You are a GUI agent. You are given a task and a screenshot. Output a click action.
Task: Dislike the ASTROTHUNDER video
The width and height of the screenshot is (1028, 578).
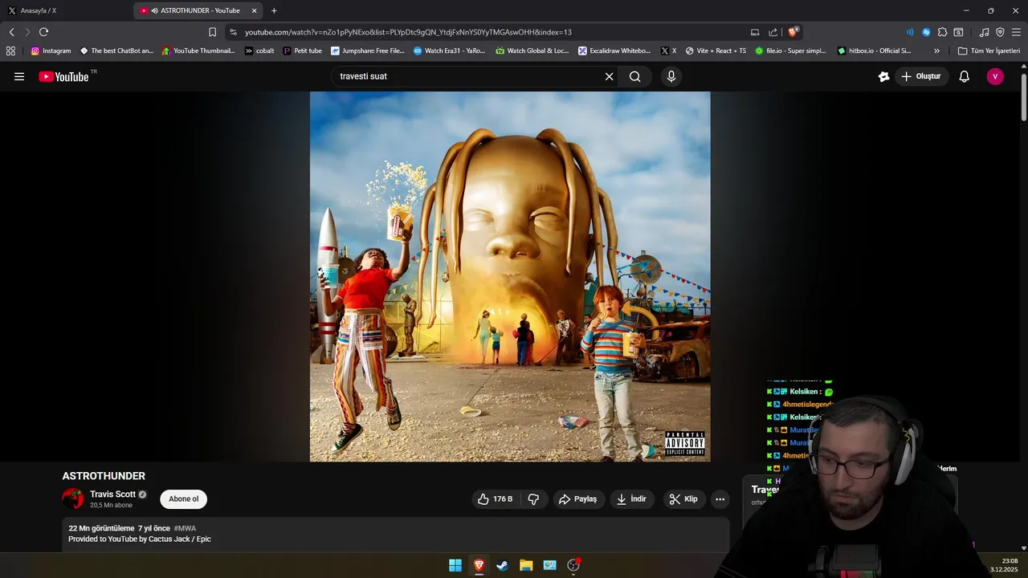pos(533,499)
